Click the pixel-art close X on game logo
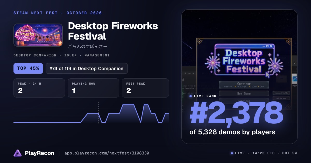 tap(271, 46)
